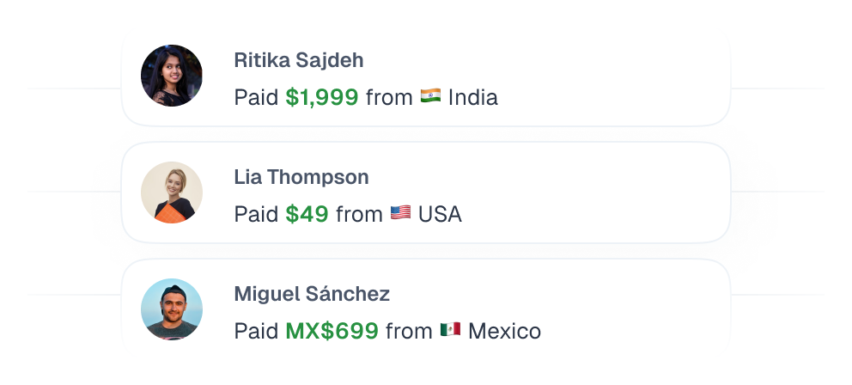Click the MX$699 payment amount
This screenshot has height=385, width=852.
pyautogui.click(x=332, y=332)
